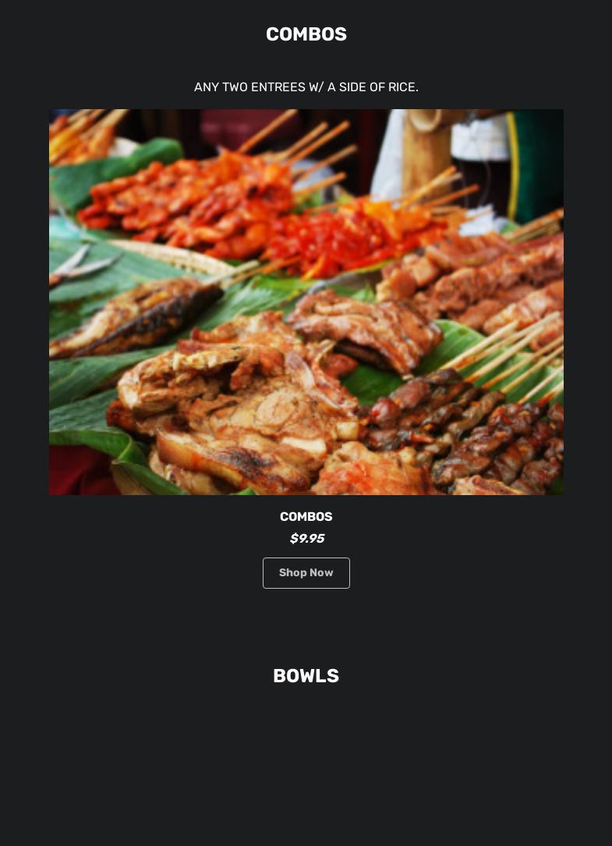This screenshot has height=846, width=612.
Task: Click the bright red pepper skewers
Action: 345,237
